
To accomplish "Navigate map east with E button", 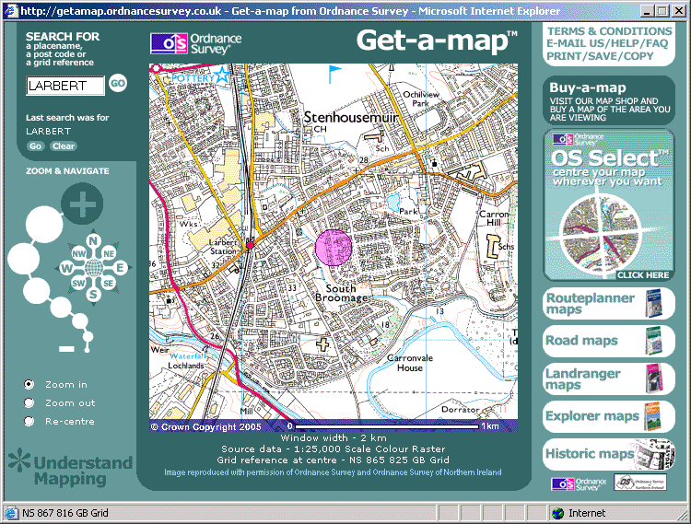I will pos(120,267).
